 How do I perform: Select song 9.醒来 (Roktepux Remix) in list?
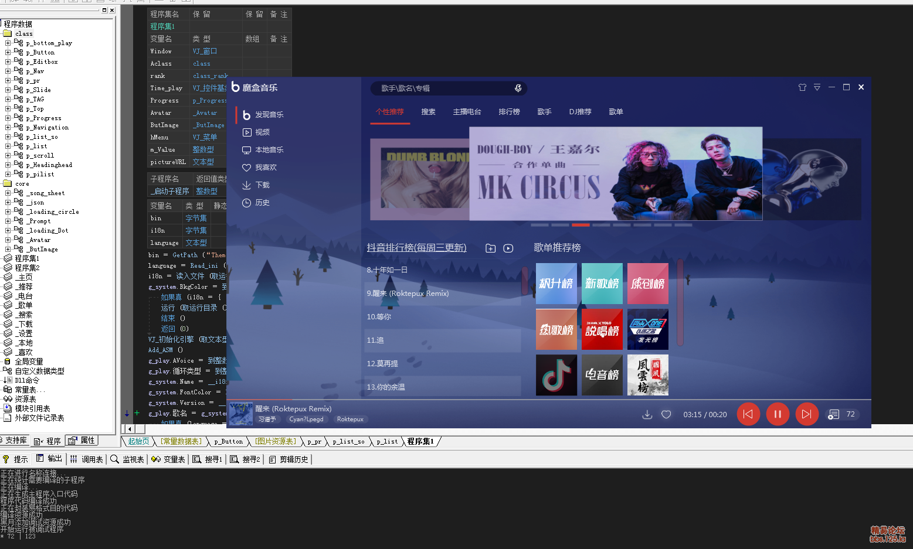click(444, 294)
